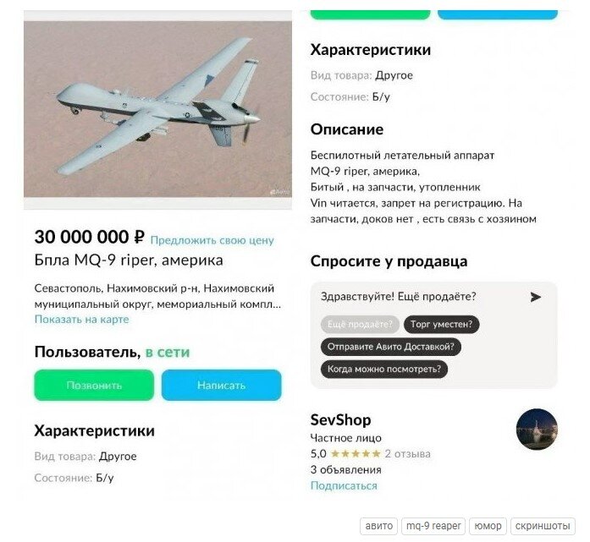The width and height of the screenshot is (590, 542).
Task: Open the MQ-9 drone listing photo
Action: tap(157, 108)
